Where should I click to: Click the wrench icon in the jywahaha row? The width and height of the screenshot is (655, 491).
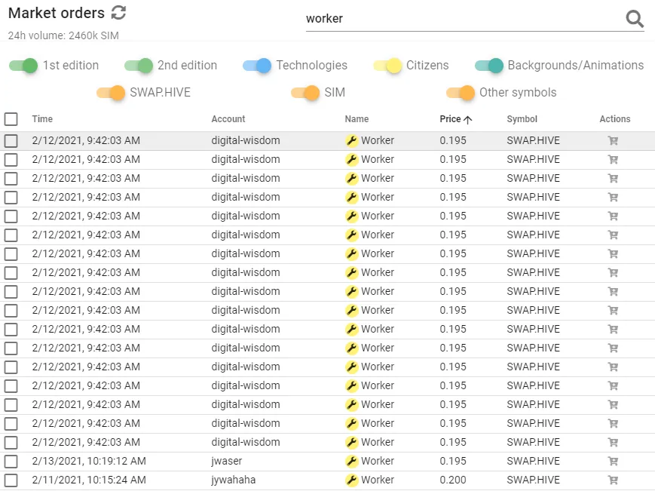click(351, 480)
